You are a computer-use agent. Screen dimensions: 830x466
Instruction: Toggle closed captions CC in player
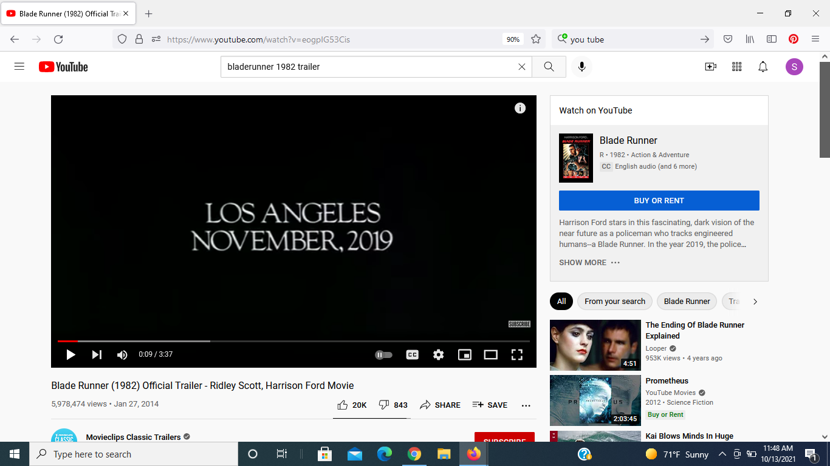coord(412,354)
